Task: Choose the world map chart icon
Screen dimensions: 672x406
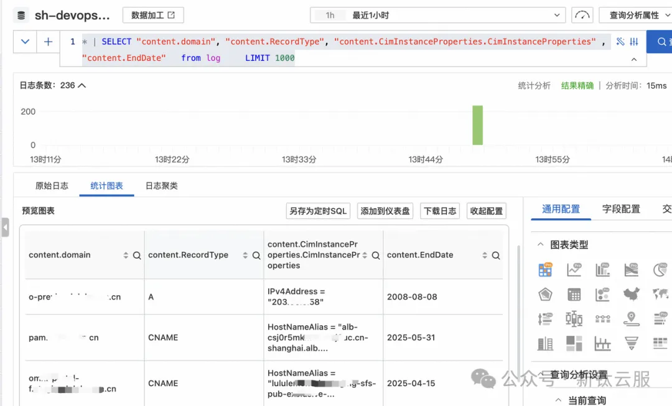Action: [660, 294]
